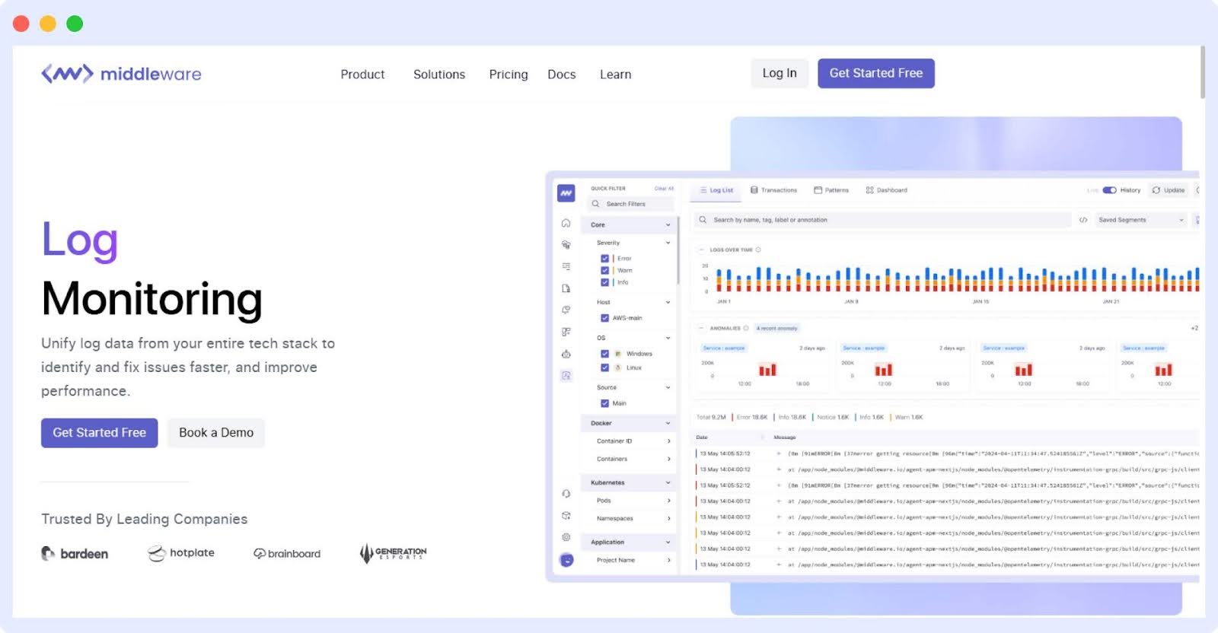Click the info icon next to Logs Over Time
1218x633 pixels.
(x=758, y=250)
